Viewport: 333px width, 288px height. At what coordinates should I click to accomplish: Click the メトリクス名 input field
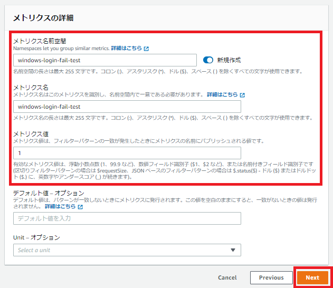127,107
